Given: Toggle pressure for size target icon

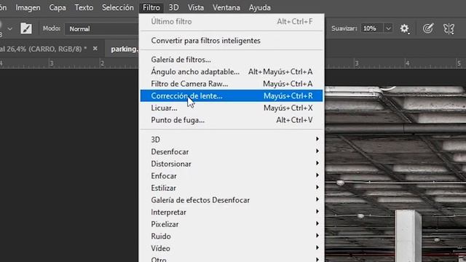Looking at the screenshot, I should 427,28.
